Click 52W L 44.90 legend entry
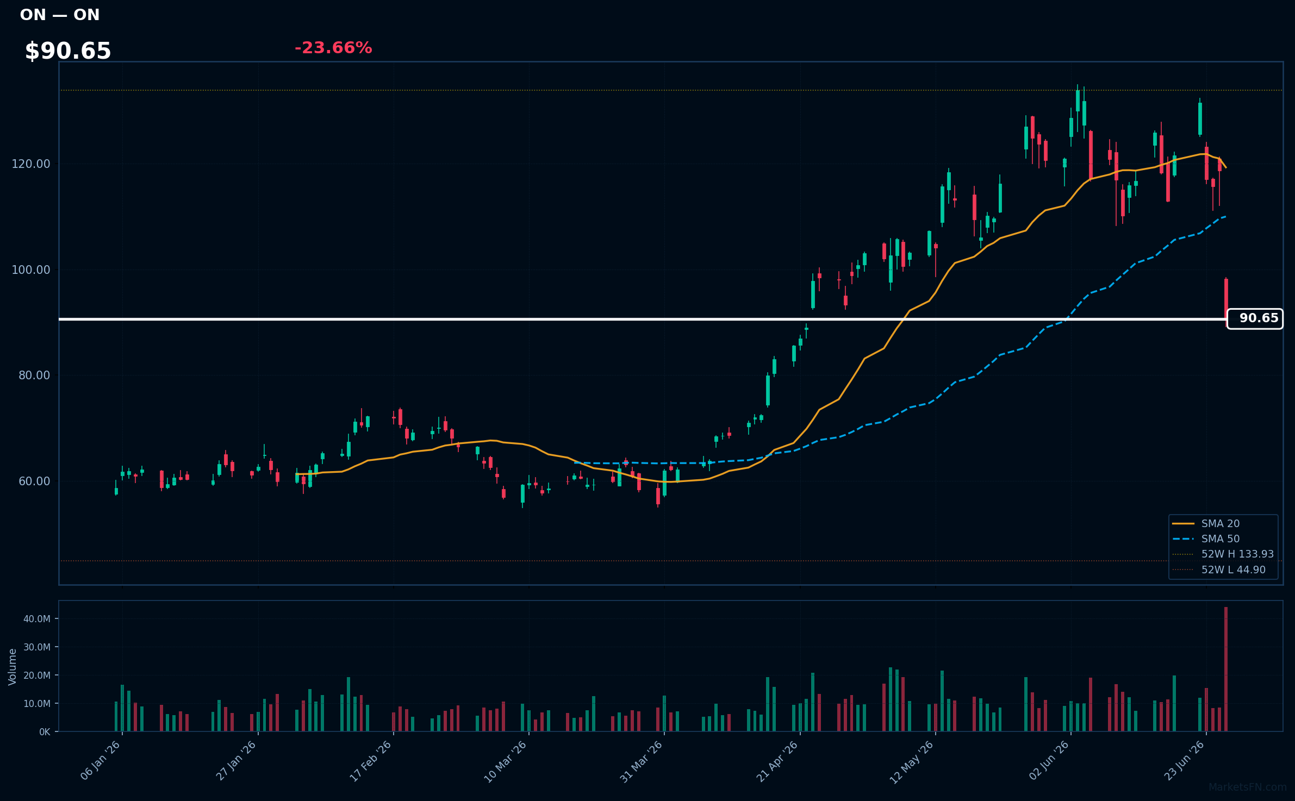The width and height of the screenshot is (1295, 801). [x=1219, y=570]
